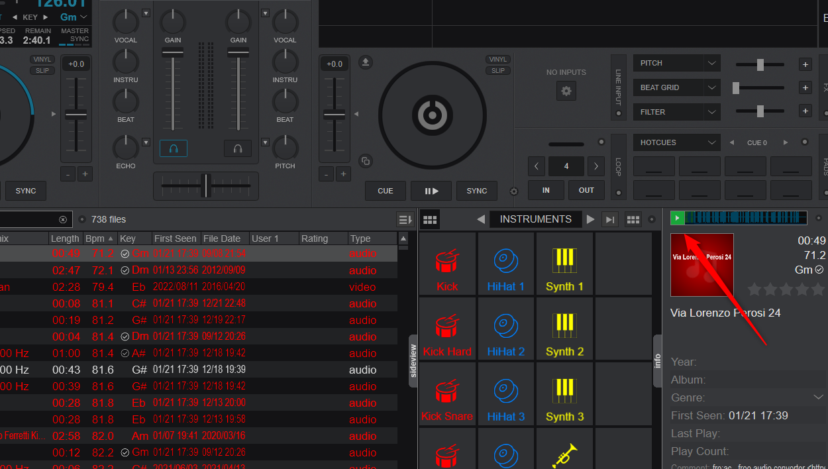Viewport: 828px width, 469px height.
Task: Go to previous sampler bank arrow
Action: tap(482, 219)
